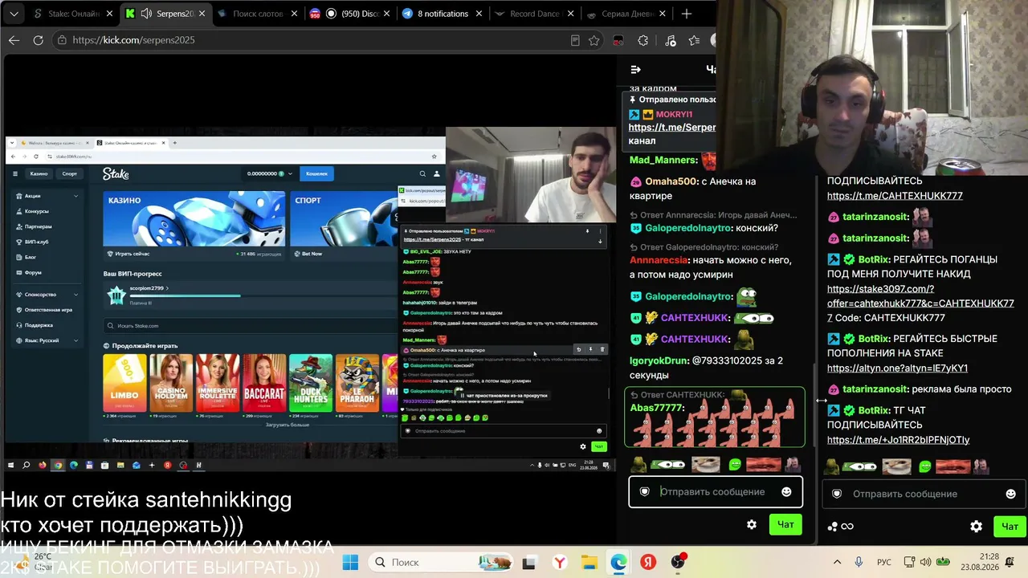Click the РУС keyboard language indicator
This screenshot has width=1028, height=578.
coord(883,563)
